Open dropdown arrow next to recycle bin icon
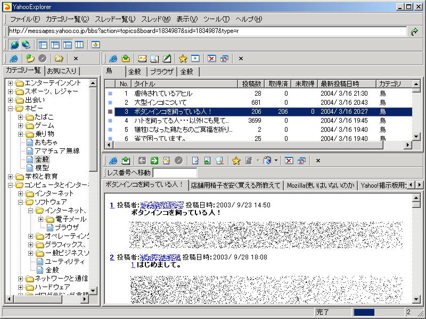The image size is (426, 319). pos(276,161)
